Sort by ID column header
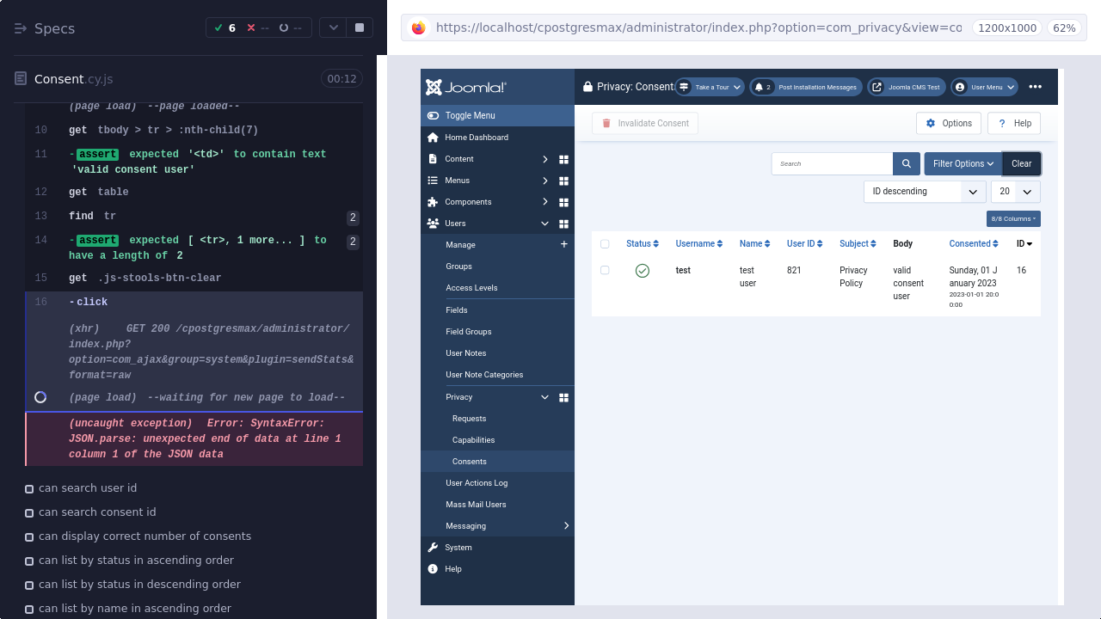1101x619 pixels. (1024, 244)
